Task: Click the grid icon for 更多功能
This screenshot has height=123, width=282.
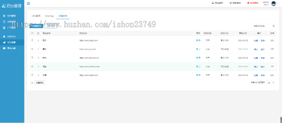Action: coord(4,48)
